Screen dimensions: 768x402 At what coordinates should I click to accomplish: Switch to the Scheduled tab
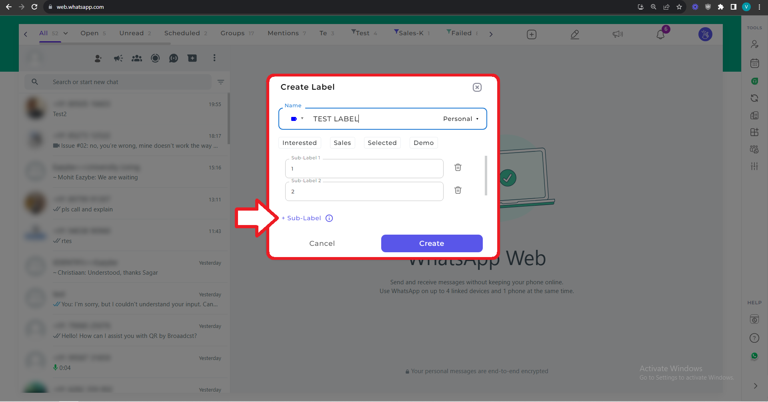186,33
